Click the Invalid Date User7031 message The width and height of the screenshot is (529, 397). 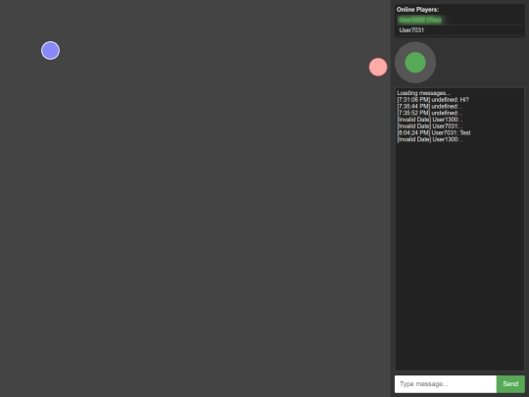click(x=429, y=125)
